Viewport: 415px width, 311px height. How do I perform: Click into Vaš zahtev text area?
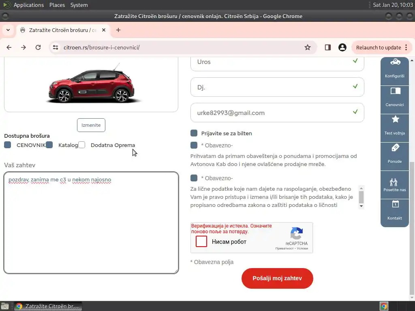[91, 223]
